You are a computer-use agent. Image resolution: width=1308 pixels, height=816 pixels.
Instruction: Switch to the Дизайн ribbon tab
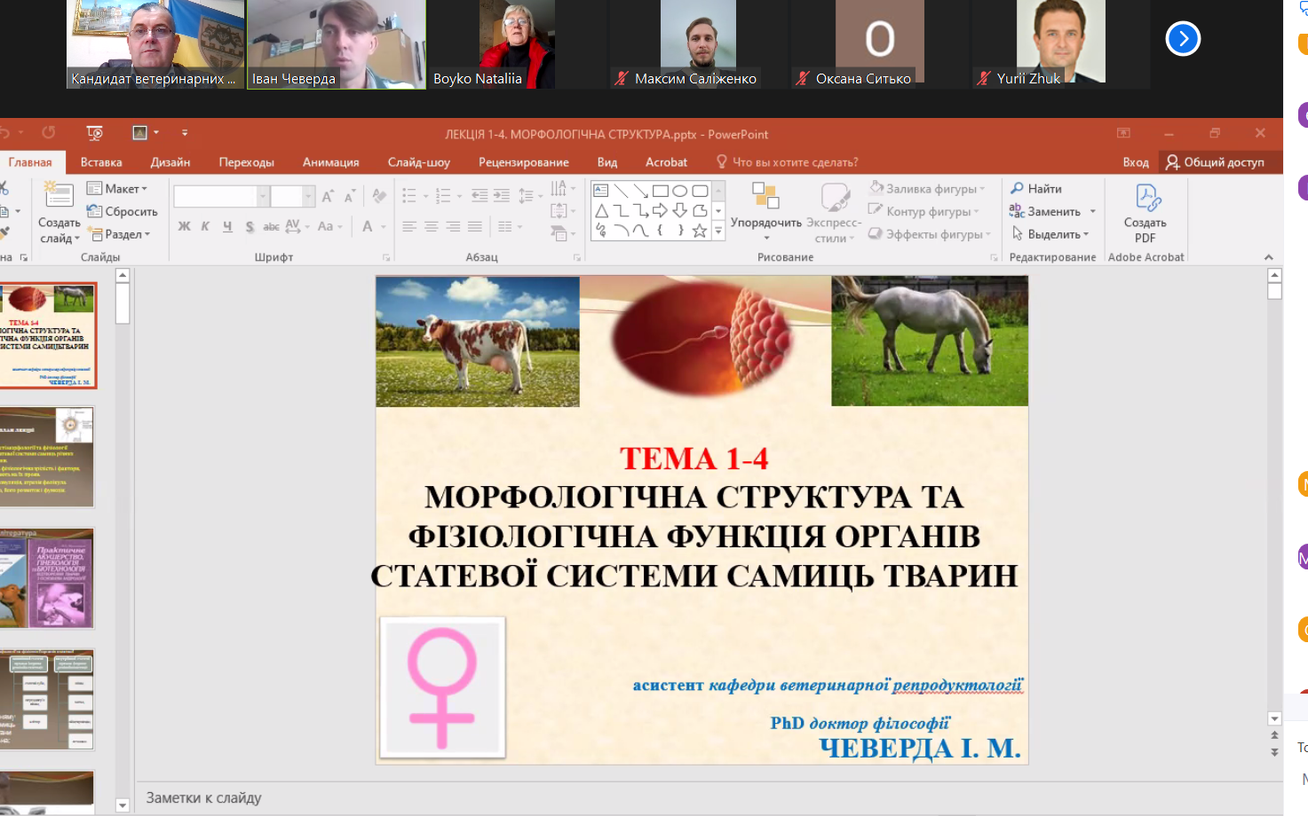[x=170, y=162]
